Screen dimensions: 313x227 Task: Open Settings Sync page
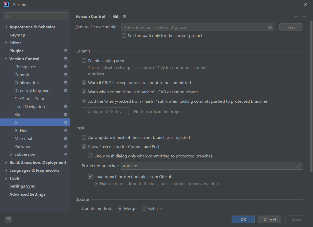click(22, 186)
